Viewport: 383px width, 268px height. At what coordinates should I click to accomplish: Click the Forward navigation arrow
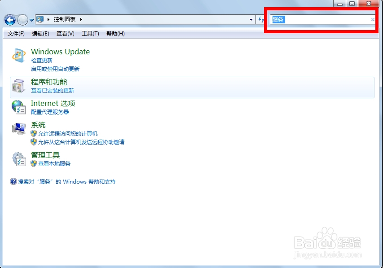(22, 20)
